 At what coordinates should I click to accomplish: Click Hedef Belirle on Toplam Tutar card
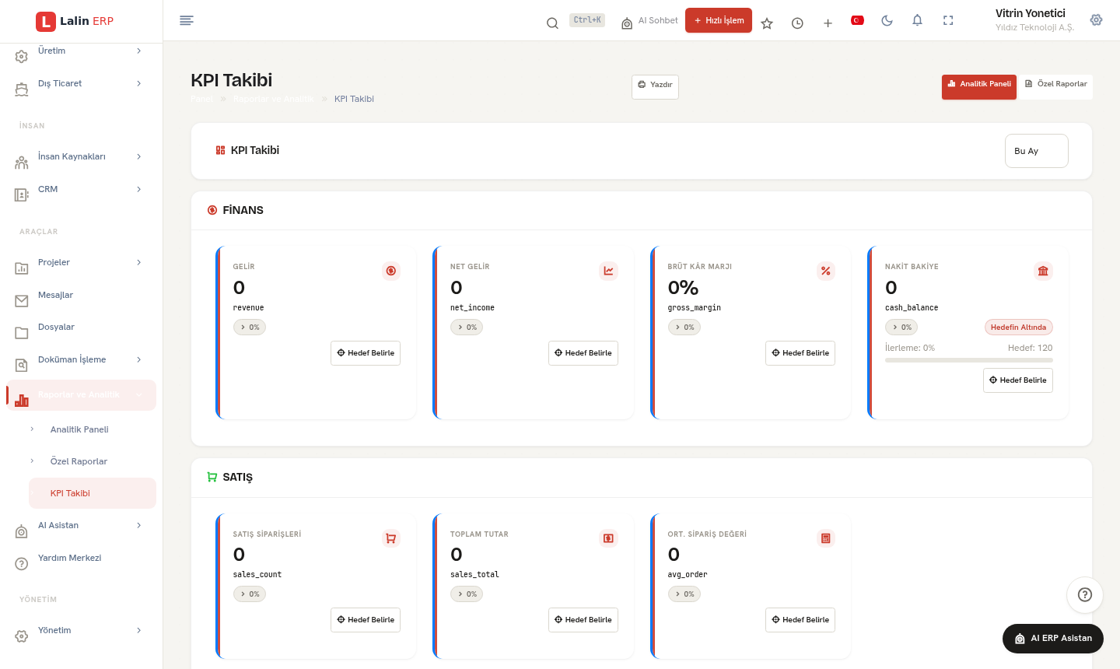[x=583, y=620]
